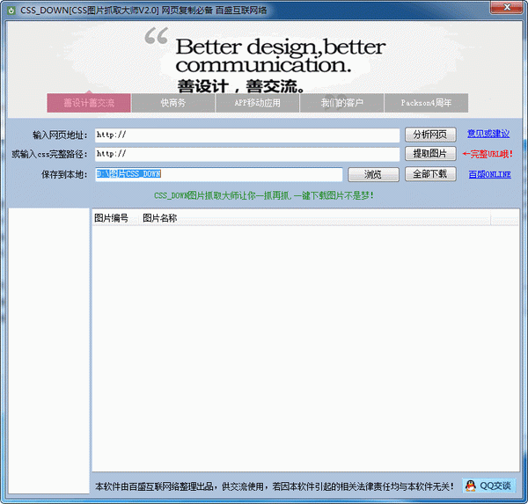This screenshot has height=504, width=528.
Task: Click the 输入网页地址 label
Action: (60, 135)
